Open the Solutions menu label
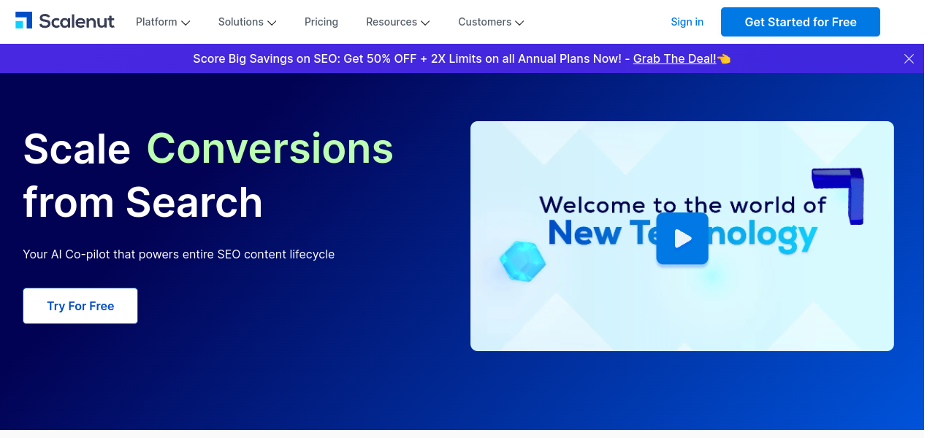The height and width of the screenshot is (438, 935). pyautogui.click(x=240, y=22)
